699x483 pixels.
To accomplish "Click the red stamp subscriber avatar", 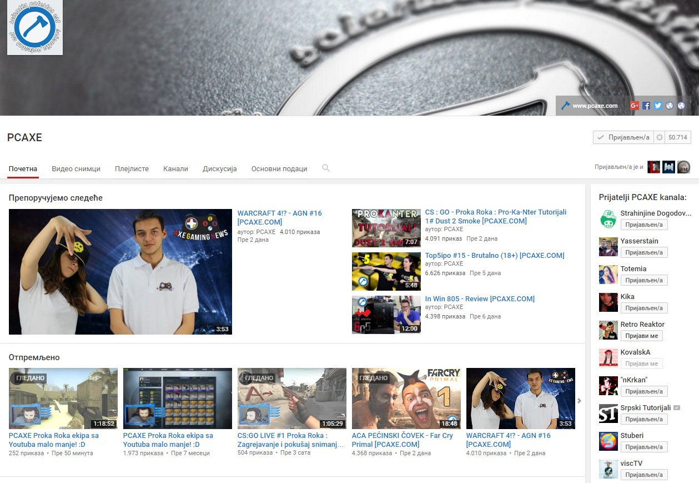I will click(654, 167).
